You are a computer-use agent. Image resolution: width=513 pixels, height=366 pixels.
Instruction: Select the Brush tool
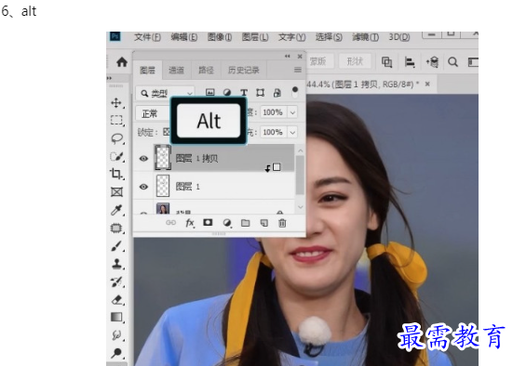(116, 246)
